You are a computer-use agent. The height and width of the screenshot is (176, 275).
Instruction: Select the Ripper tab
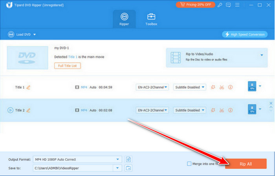[124, 19]
